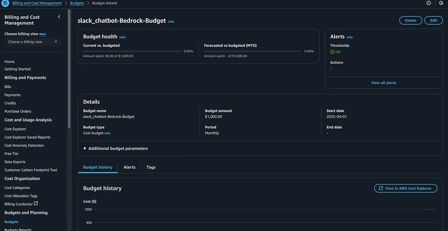Open Budgets in the sidebar
The image size is (448, 231).
[x=12, y=222]
